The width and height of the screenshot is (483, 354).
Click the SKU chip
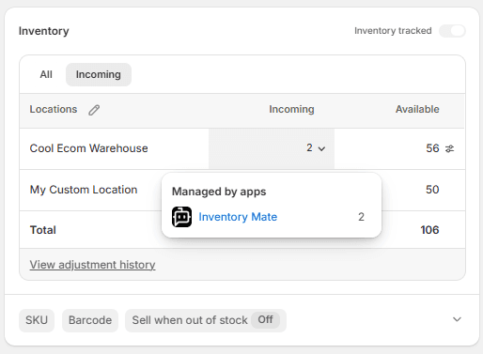click(37, 320)
